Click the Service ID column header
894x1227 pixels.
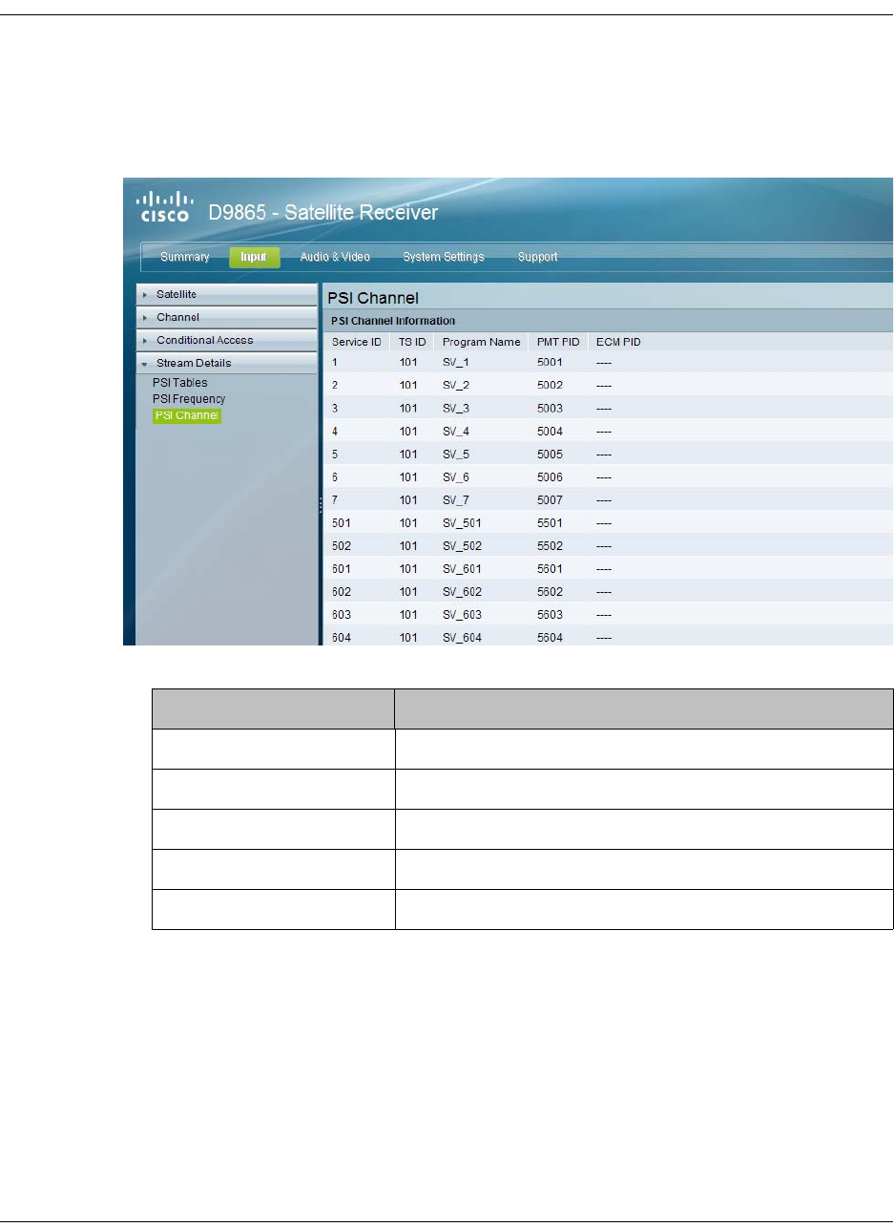click(356, 342)
